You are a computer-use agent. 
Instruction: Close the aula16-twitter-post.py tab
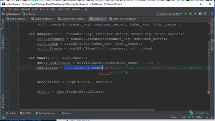pyautogui.click(x=86, y=19)
